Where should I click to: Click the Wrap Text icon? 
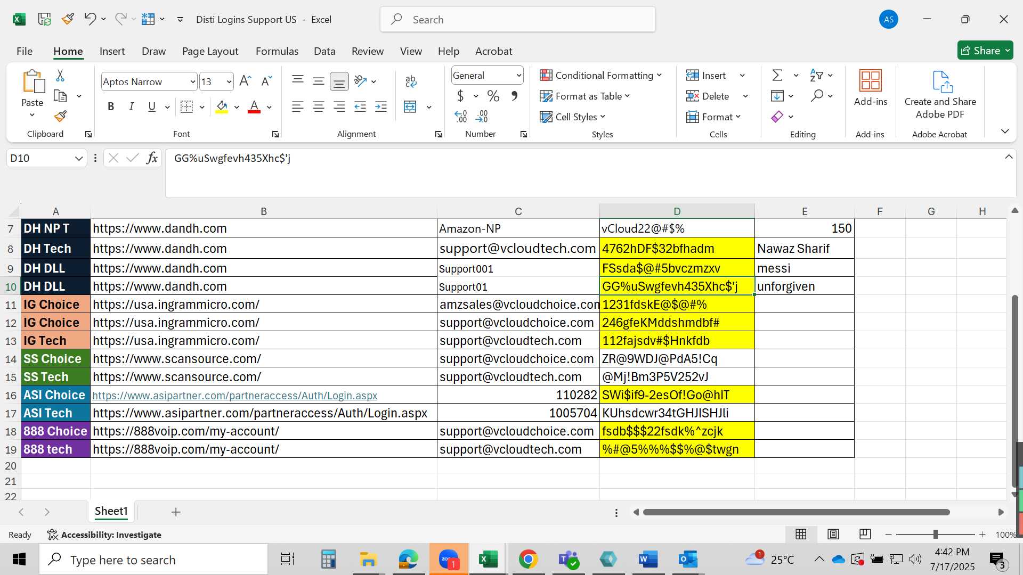[x=410, y=81]
